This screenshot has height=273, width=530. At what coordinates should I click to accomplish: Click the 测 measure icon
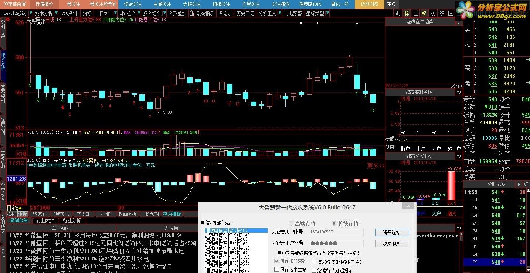click(x=398, y=13)
